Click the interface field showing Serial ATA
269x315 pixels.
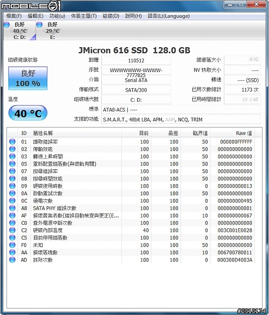[x=136, y=80]
